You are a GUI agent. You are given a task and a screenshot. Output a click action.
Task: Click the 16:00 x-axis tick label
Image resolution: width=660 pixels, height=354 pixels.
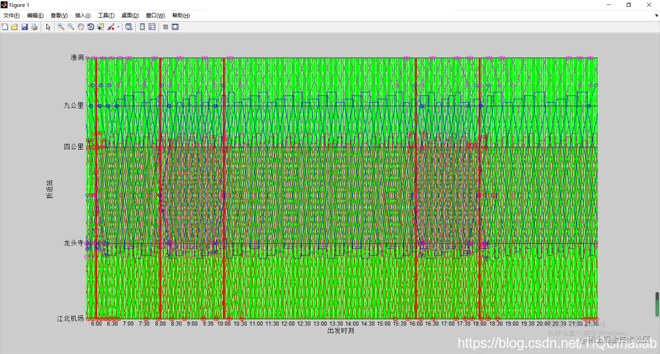pyautogui.click(x=416, y=324)
